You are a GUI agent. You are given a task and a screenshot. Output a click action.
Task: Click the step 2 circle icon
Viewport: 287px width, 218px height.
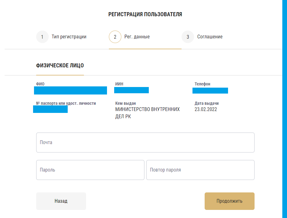(x=115, y=36)
